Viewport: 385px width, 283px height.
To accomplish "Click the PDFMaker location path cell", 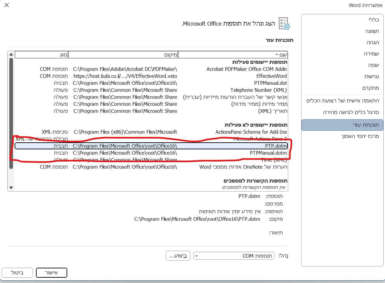I will click(x=125, y=69).
